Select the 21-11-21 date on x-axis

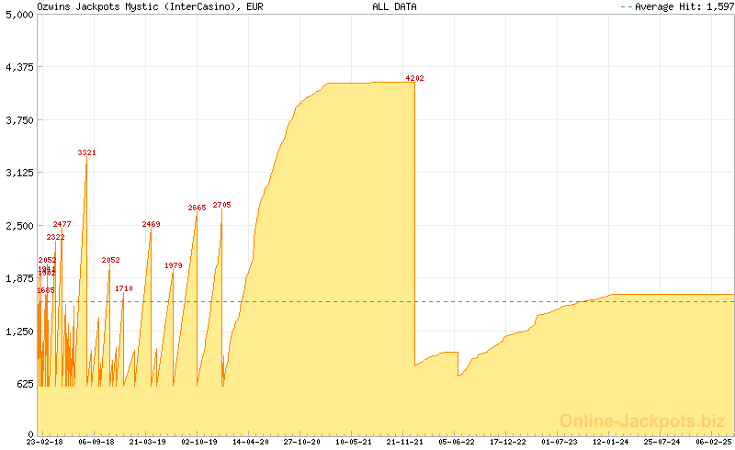(x=404, y=442)
